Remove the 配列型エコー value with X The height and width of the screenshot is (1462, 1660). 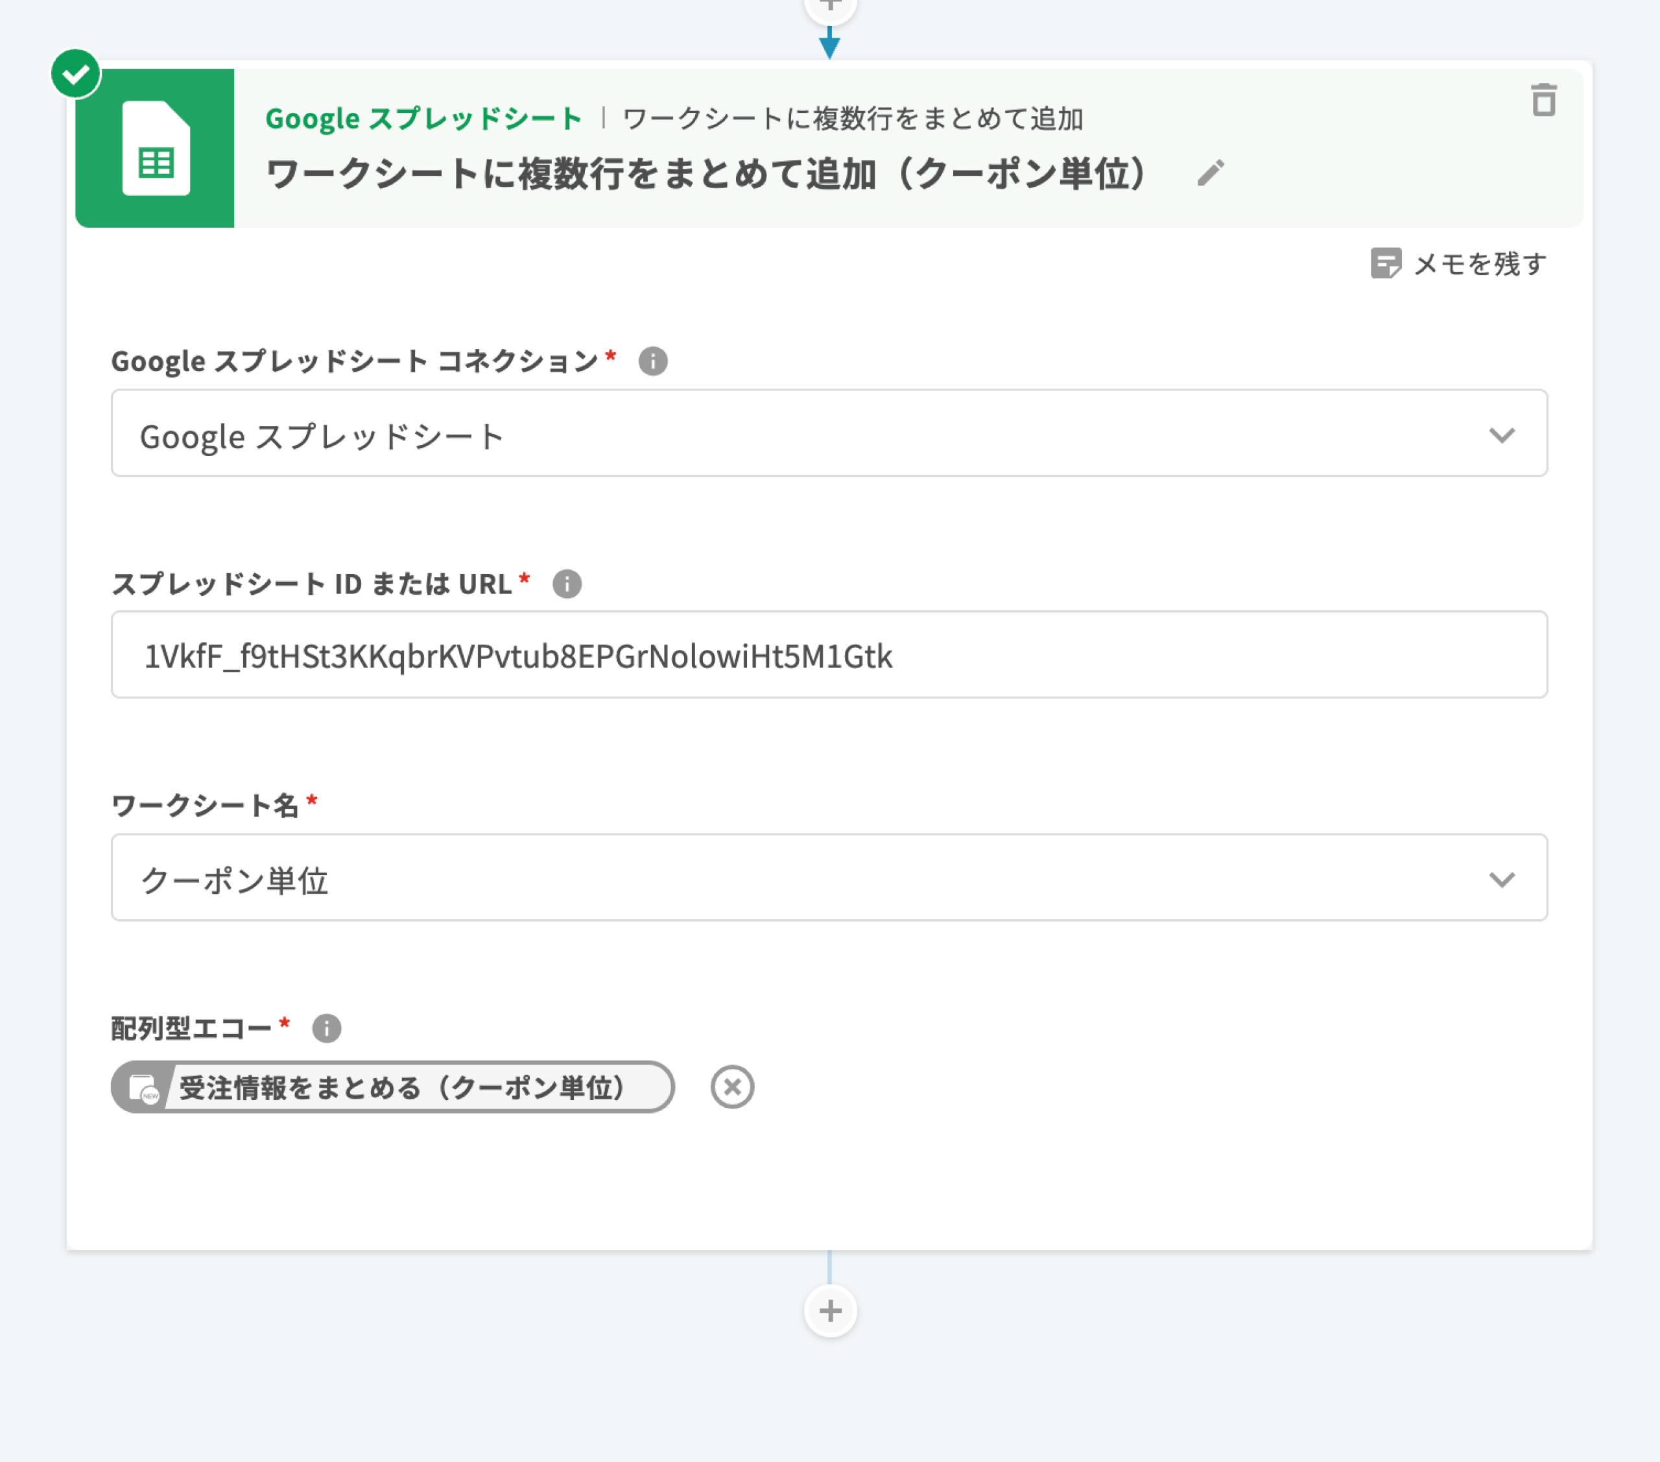pyautogui.click(x=731, y=1086)
